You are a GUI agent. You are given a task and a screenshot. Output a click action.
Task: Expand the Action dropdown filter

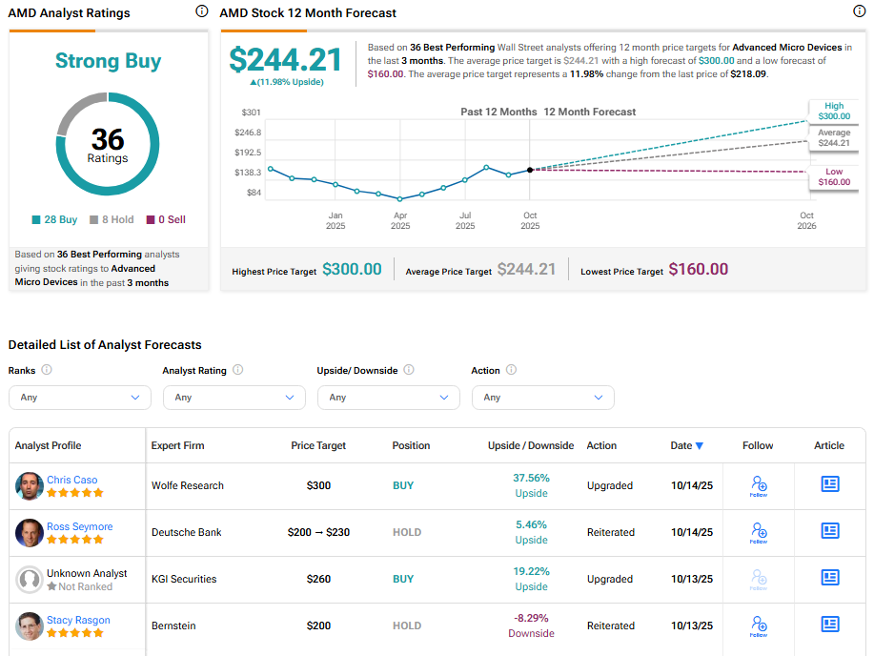(x=542, y=398)
